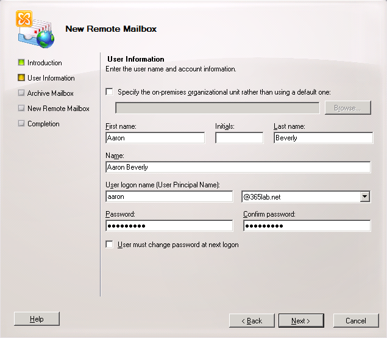
Task: Focus the Confirm password field
Action: (307, 226)
